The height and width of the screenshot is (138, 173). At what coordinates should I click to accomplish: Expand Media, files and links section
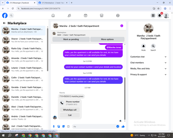[x=148, y=69]
